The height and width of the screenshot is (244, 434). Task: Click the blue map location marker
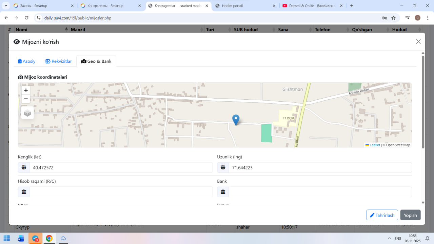point(236,120)
